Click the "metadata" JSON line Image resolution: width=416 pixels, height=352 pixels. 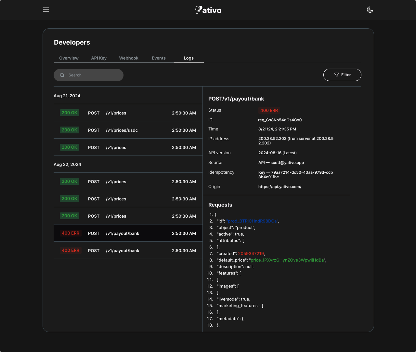[x=230, y=318]
